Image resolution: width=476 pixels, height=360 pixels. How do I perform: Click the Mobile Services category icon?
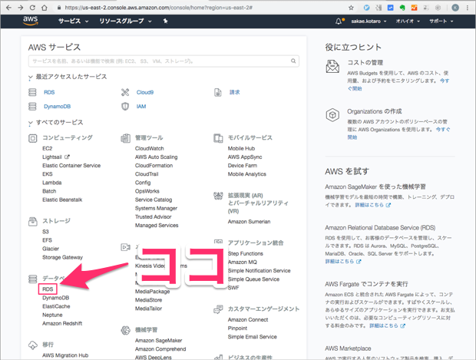coord(218,138)
